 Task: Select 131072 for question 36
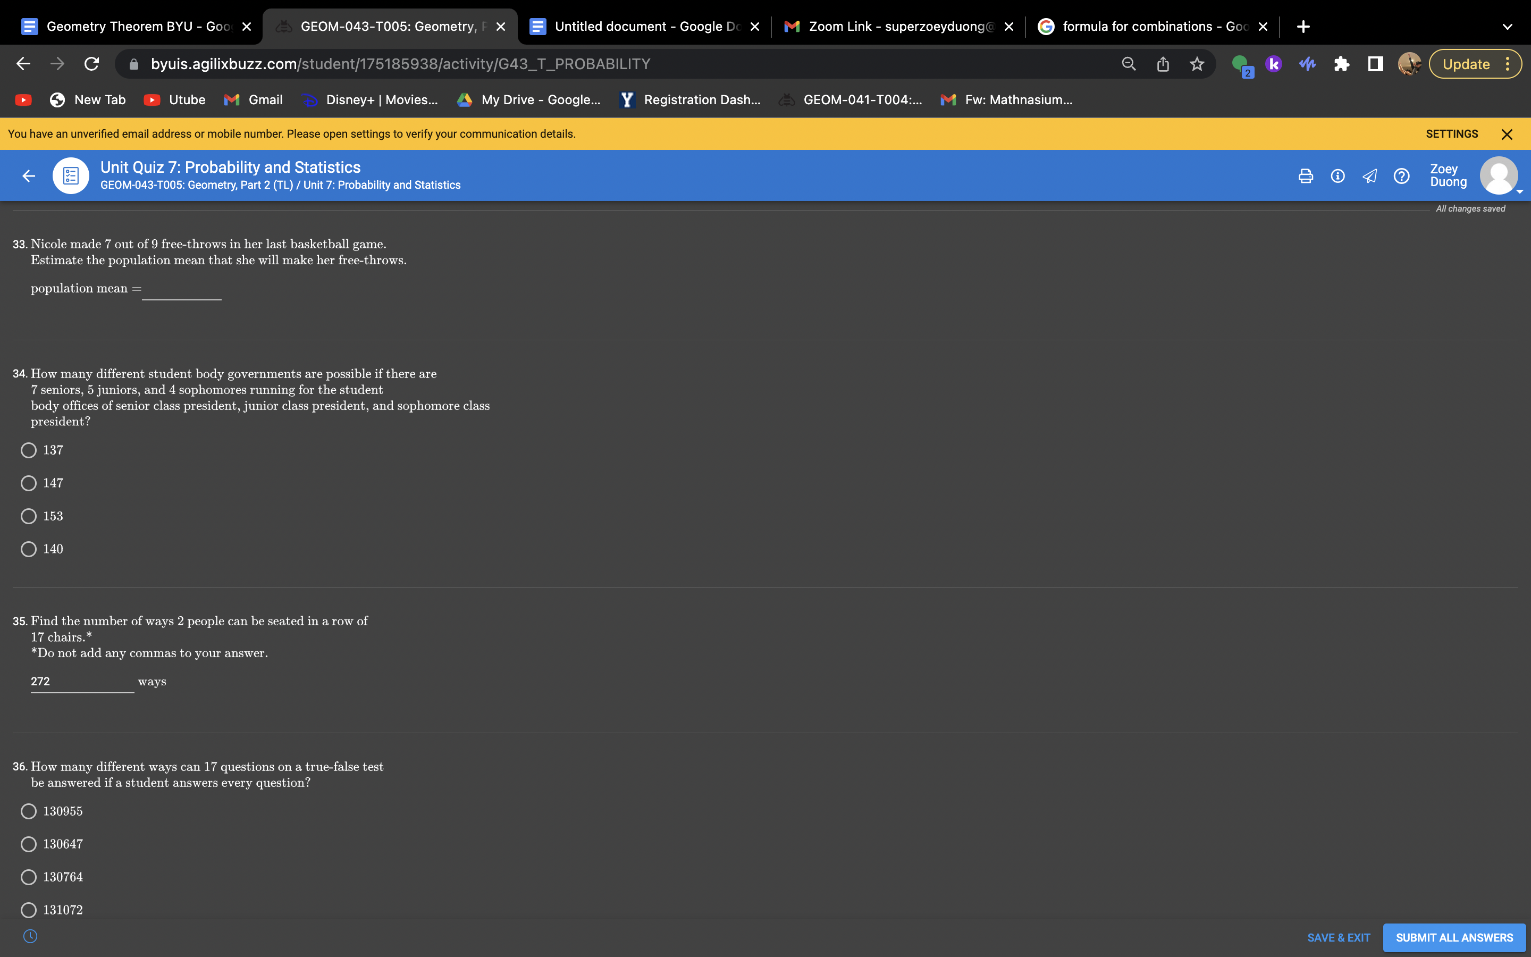click(29, 910)
